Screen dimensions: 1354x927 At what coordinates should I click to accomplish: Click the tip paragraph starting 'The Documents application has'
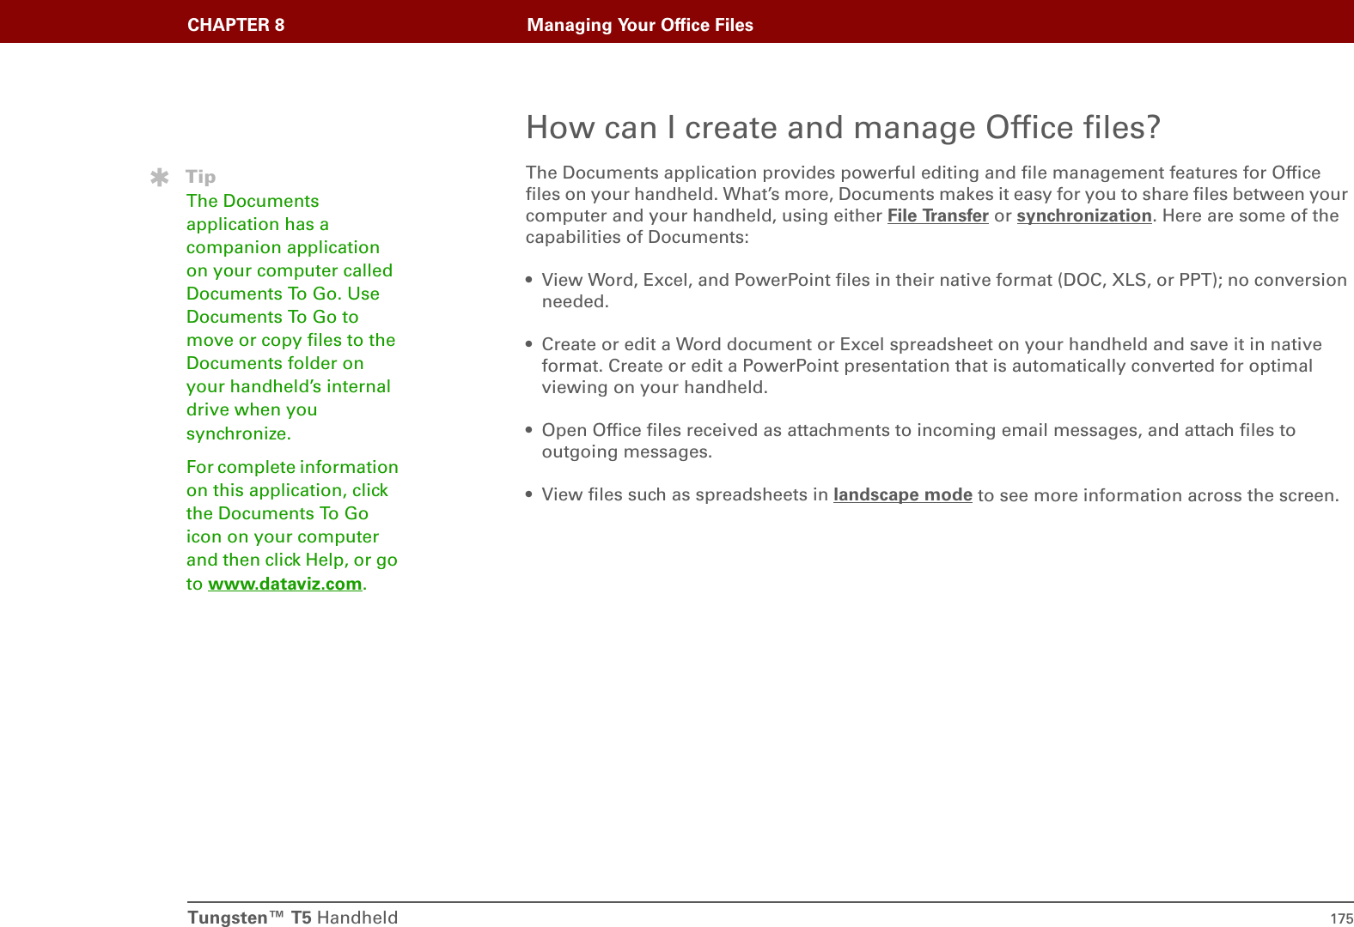291,317
